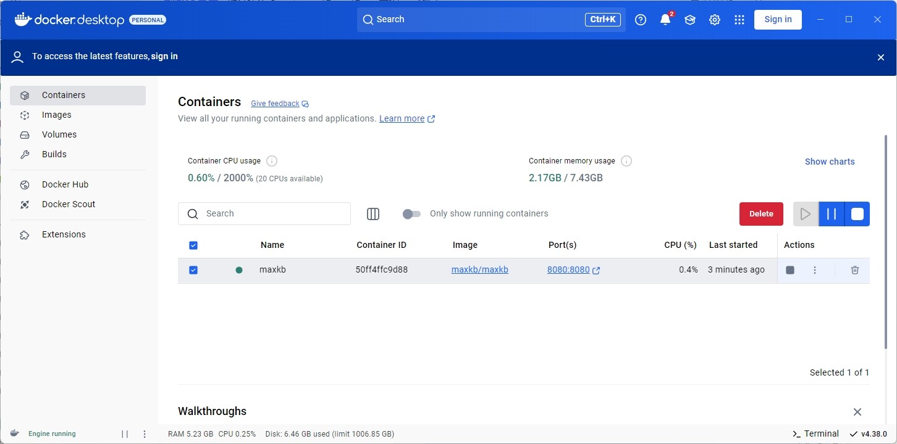Click the Docker Desktop whale logo

[x=23, y=20]
